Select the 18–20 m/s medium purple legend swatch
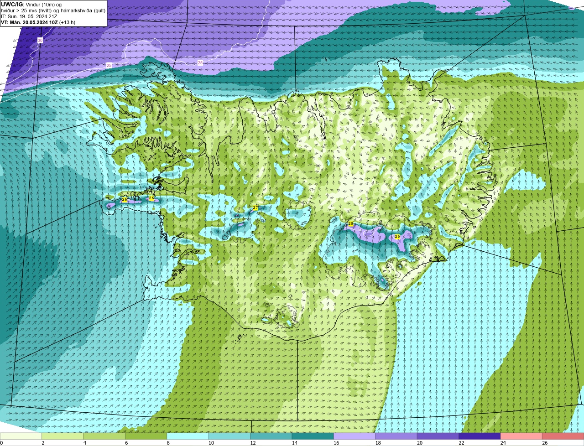The width and height of the screenshot is (584, 446). pos(396,436)
